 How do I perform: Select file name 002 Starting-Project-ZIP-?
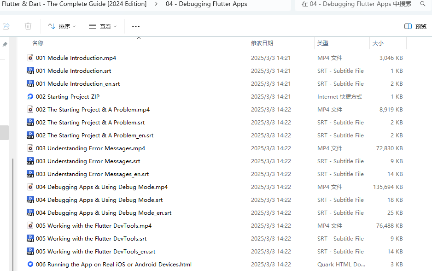click(69, 97)
